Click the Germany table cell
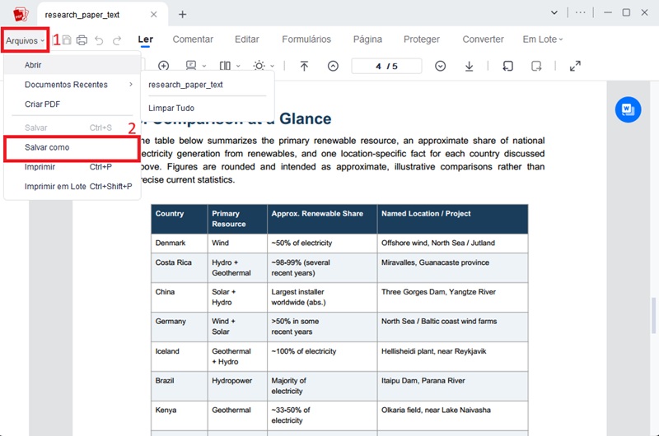The height and width of the screenshot is (436, 659). [180, 327]
